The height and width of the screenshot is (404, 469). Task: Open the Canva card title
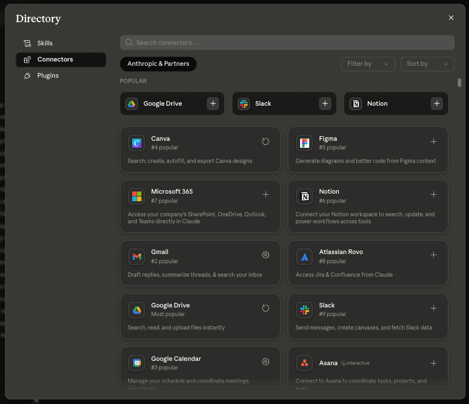coord(161,139)
